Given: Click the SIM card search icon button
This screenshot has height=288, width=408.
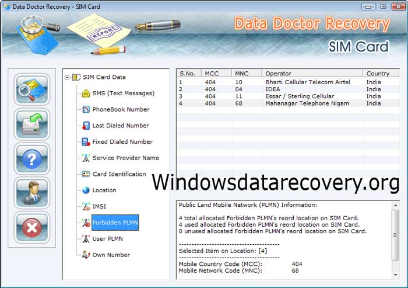Looking at the screenshot, I should click(x=31, y=89).
